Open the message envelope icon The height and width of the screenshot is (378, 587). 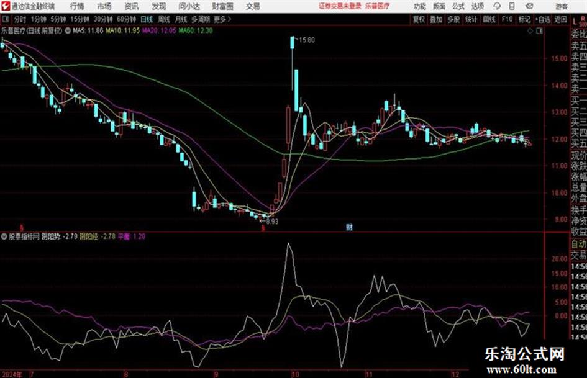[529, 6]
